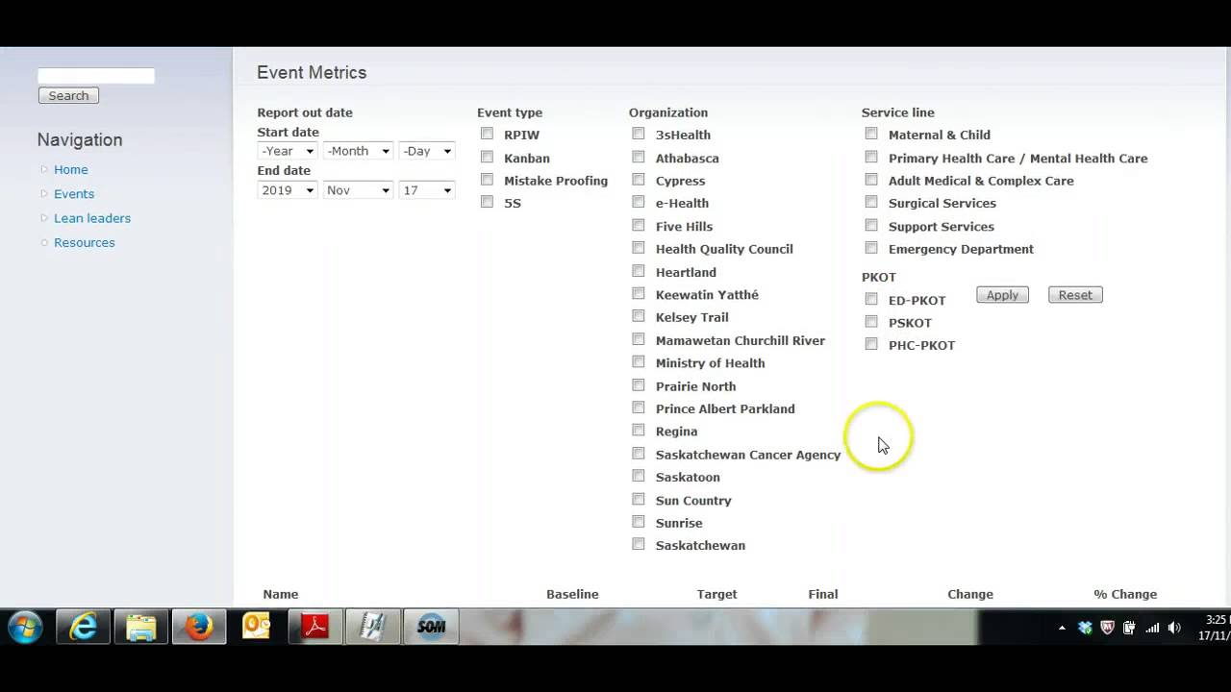This screenshot has width=1231, height=692.
Task: Enable the 5S event type
Action: (487, 202)
